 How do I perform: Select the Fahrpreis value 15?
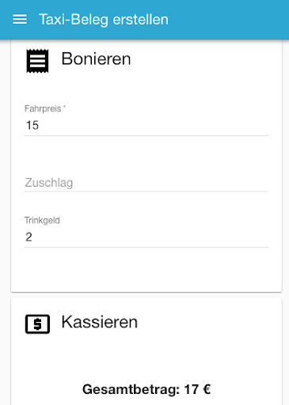pyautogui.click(x=32, y=125)
